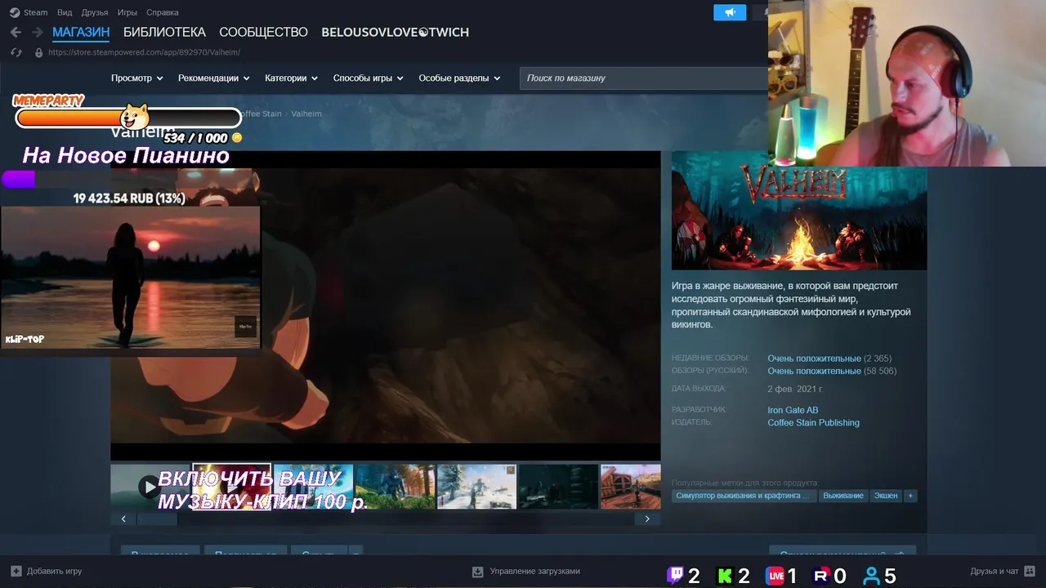Open the Друзья и чат panel
This screenshot has height=588, width=1046.
click(1003, 572)
